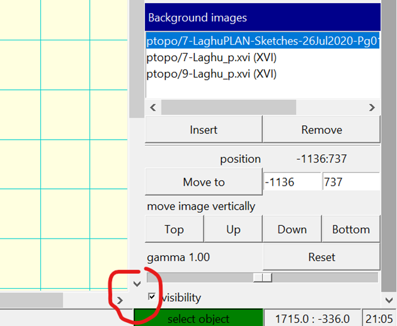Click the Background images panel header

[x=263, y=17]
